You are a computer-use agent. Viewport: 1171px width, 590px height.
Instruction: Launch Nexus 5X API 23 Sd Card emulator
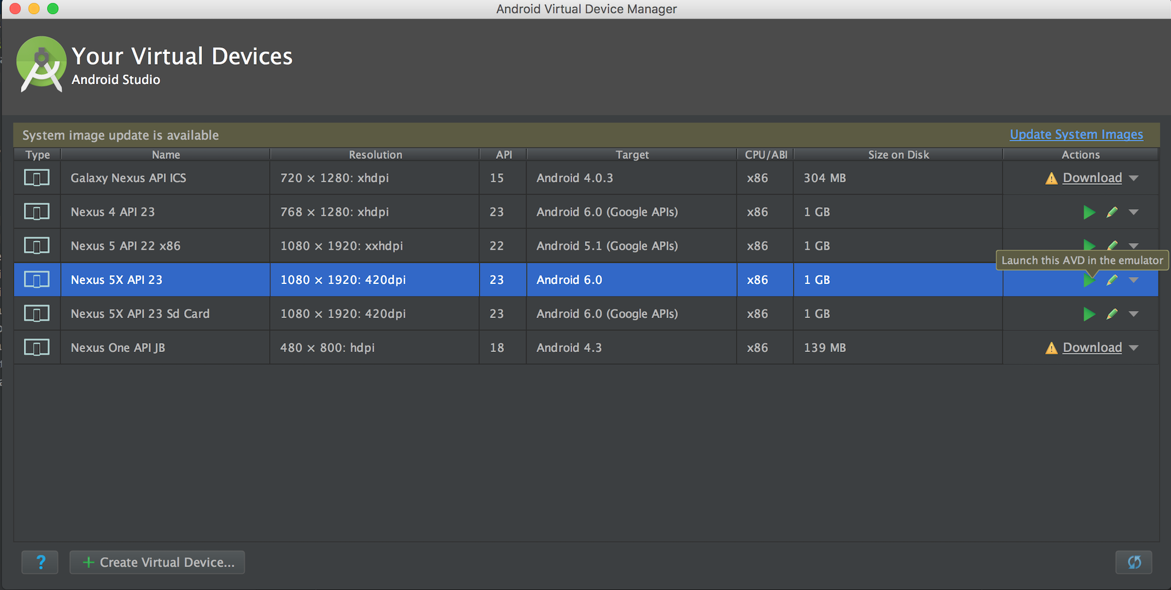click(1089, 314)
